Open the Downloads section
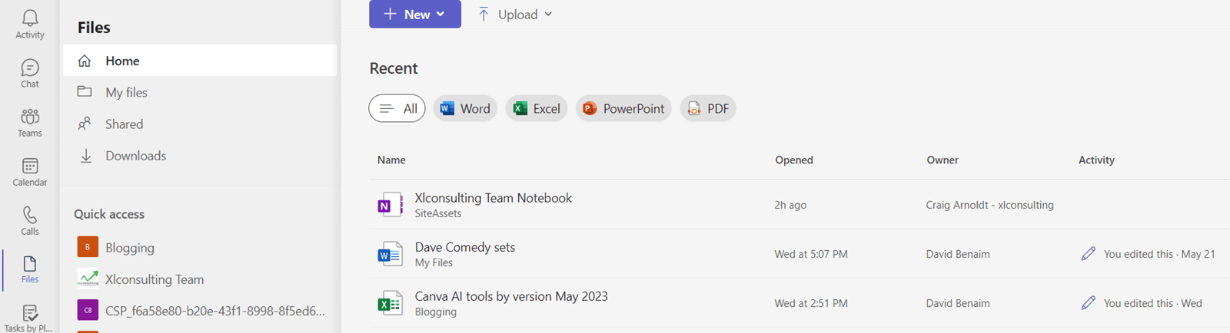 (x=135, y=156)
